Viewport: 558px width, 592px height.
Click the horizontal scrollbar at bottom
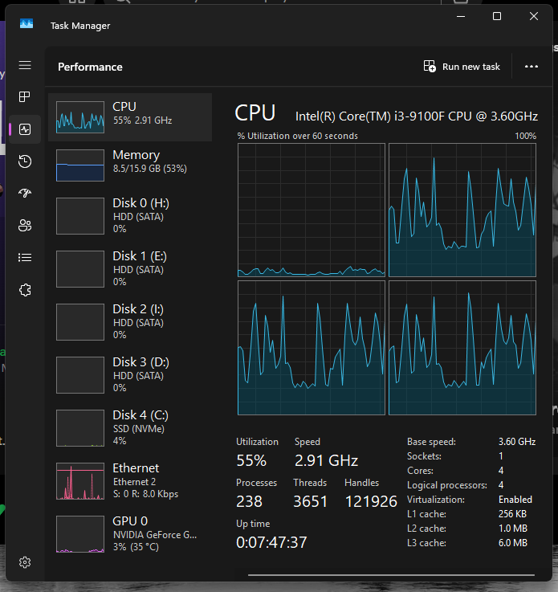click(x=391, y=575)
